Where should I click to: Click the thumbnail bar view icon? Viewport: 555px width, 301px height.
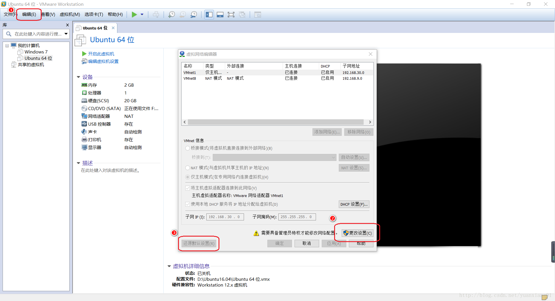point(220,14)
